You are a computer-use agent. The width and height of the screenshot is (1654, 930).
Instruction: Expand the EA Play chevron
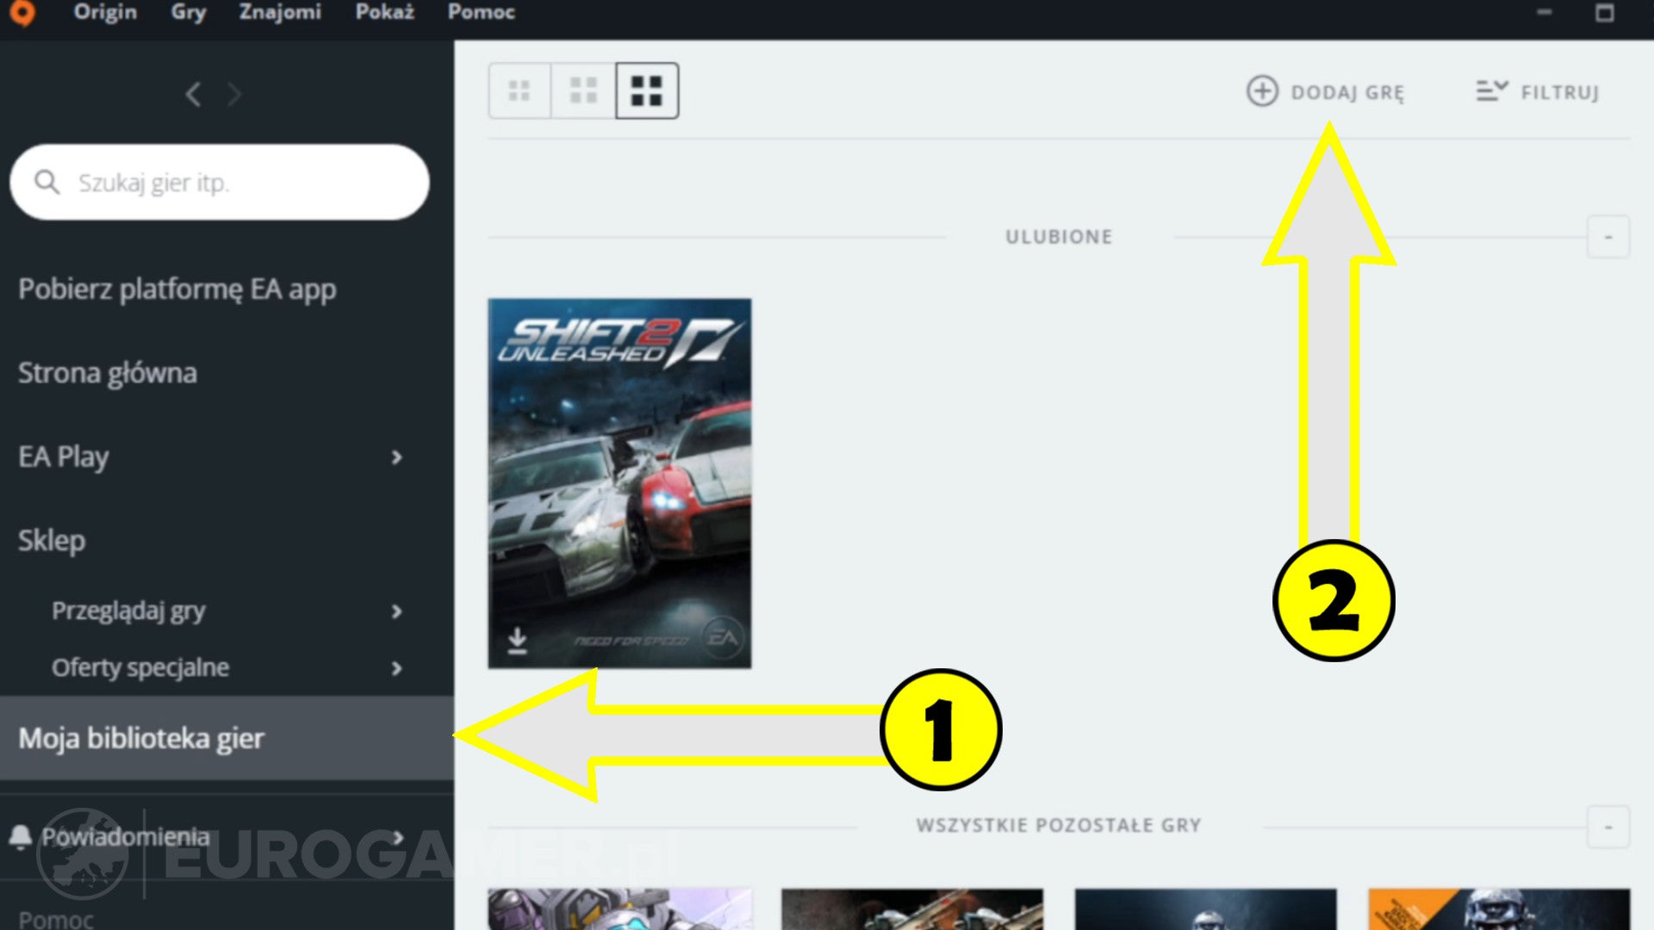[396, 457]
